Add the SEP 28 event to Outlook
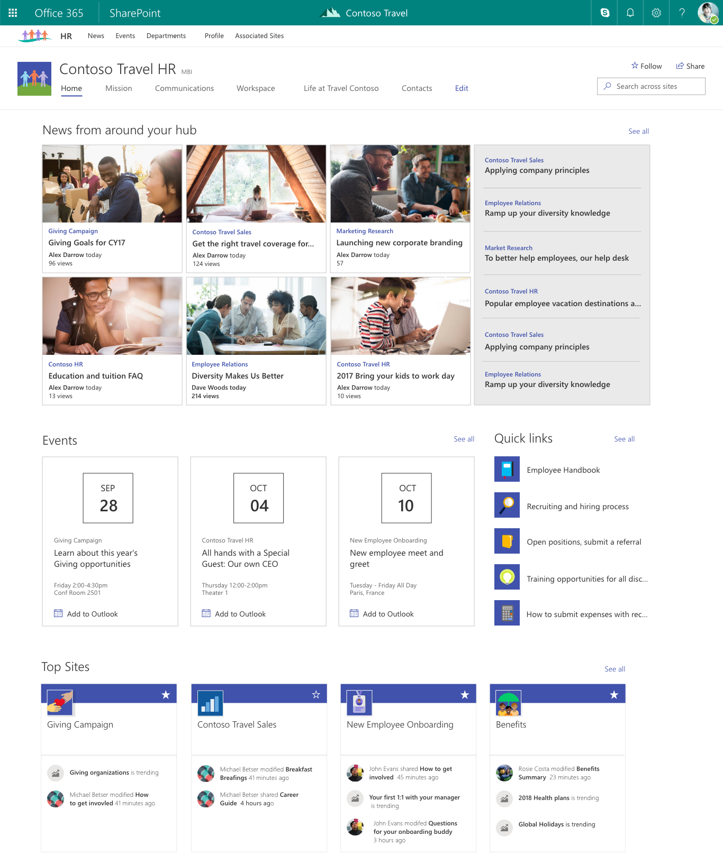The width and height of the screenshot is (723, 864). (x=86, y=614)
